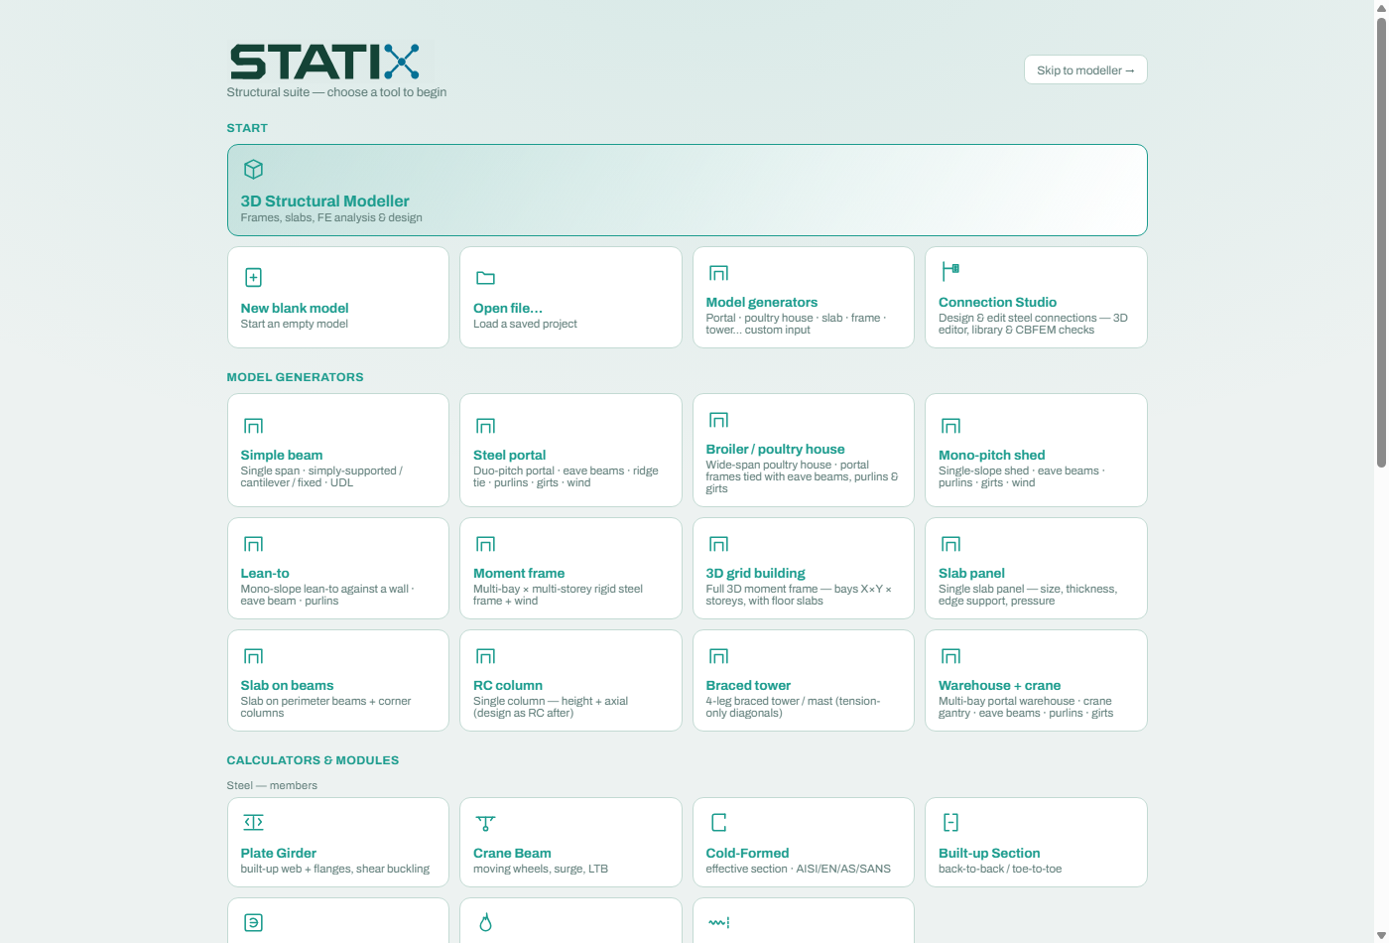The height and width of the screenshot is (943, 1389).
Task: Open Plate Girder calculator title
Action: [278, 853]
